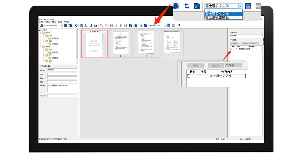The width and height of the screenshot is (293, 153).
Task: Click the 图像书签 input field
Action: [x=247, y=36]
